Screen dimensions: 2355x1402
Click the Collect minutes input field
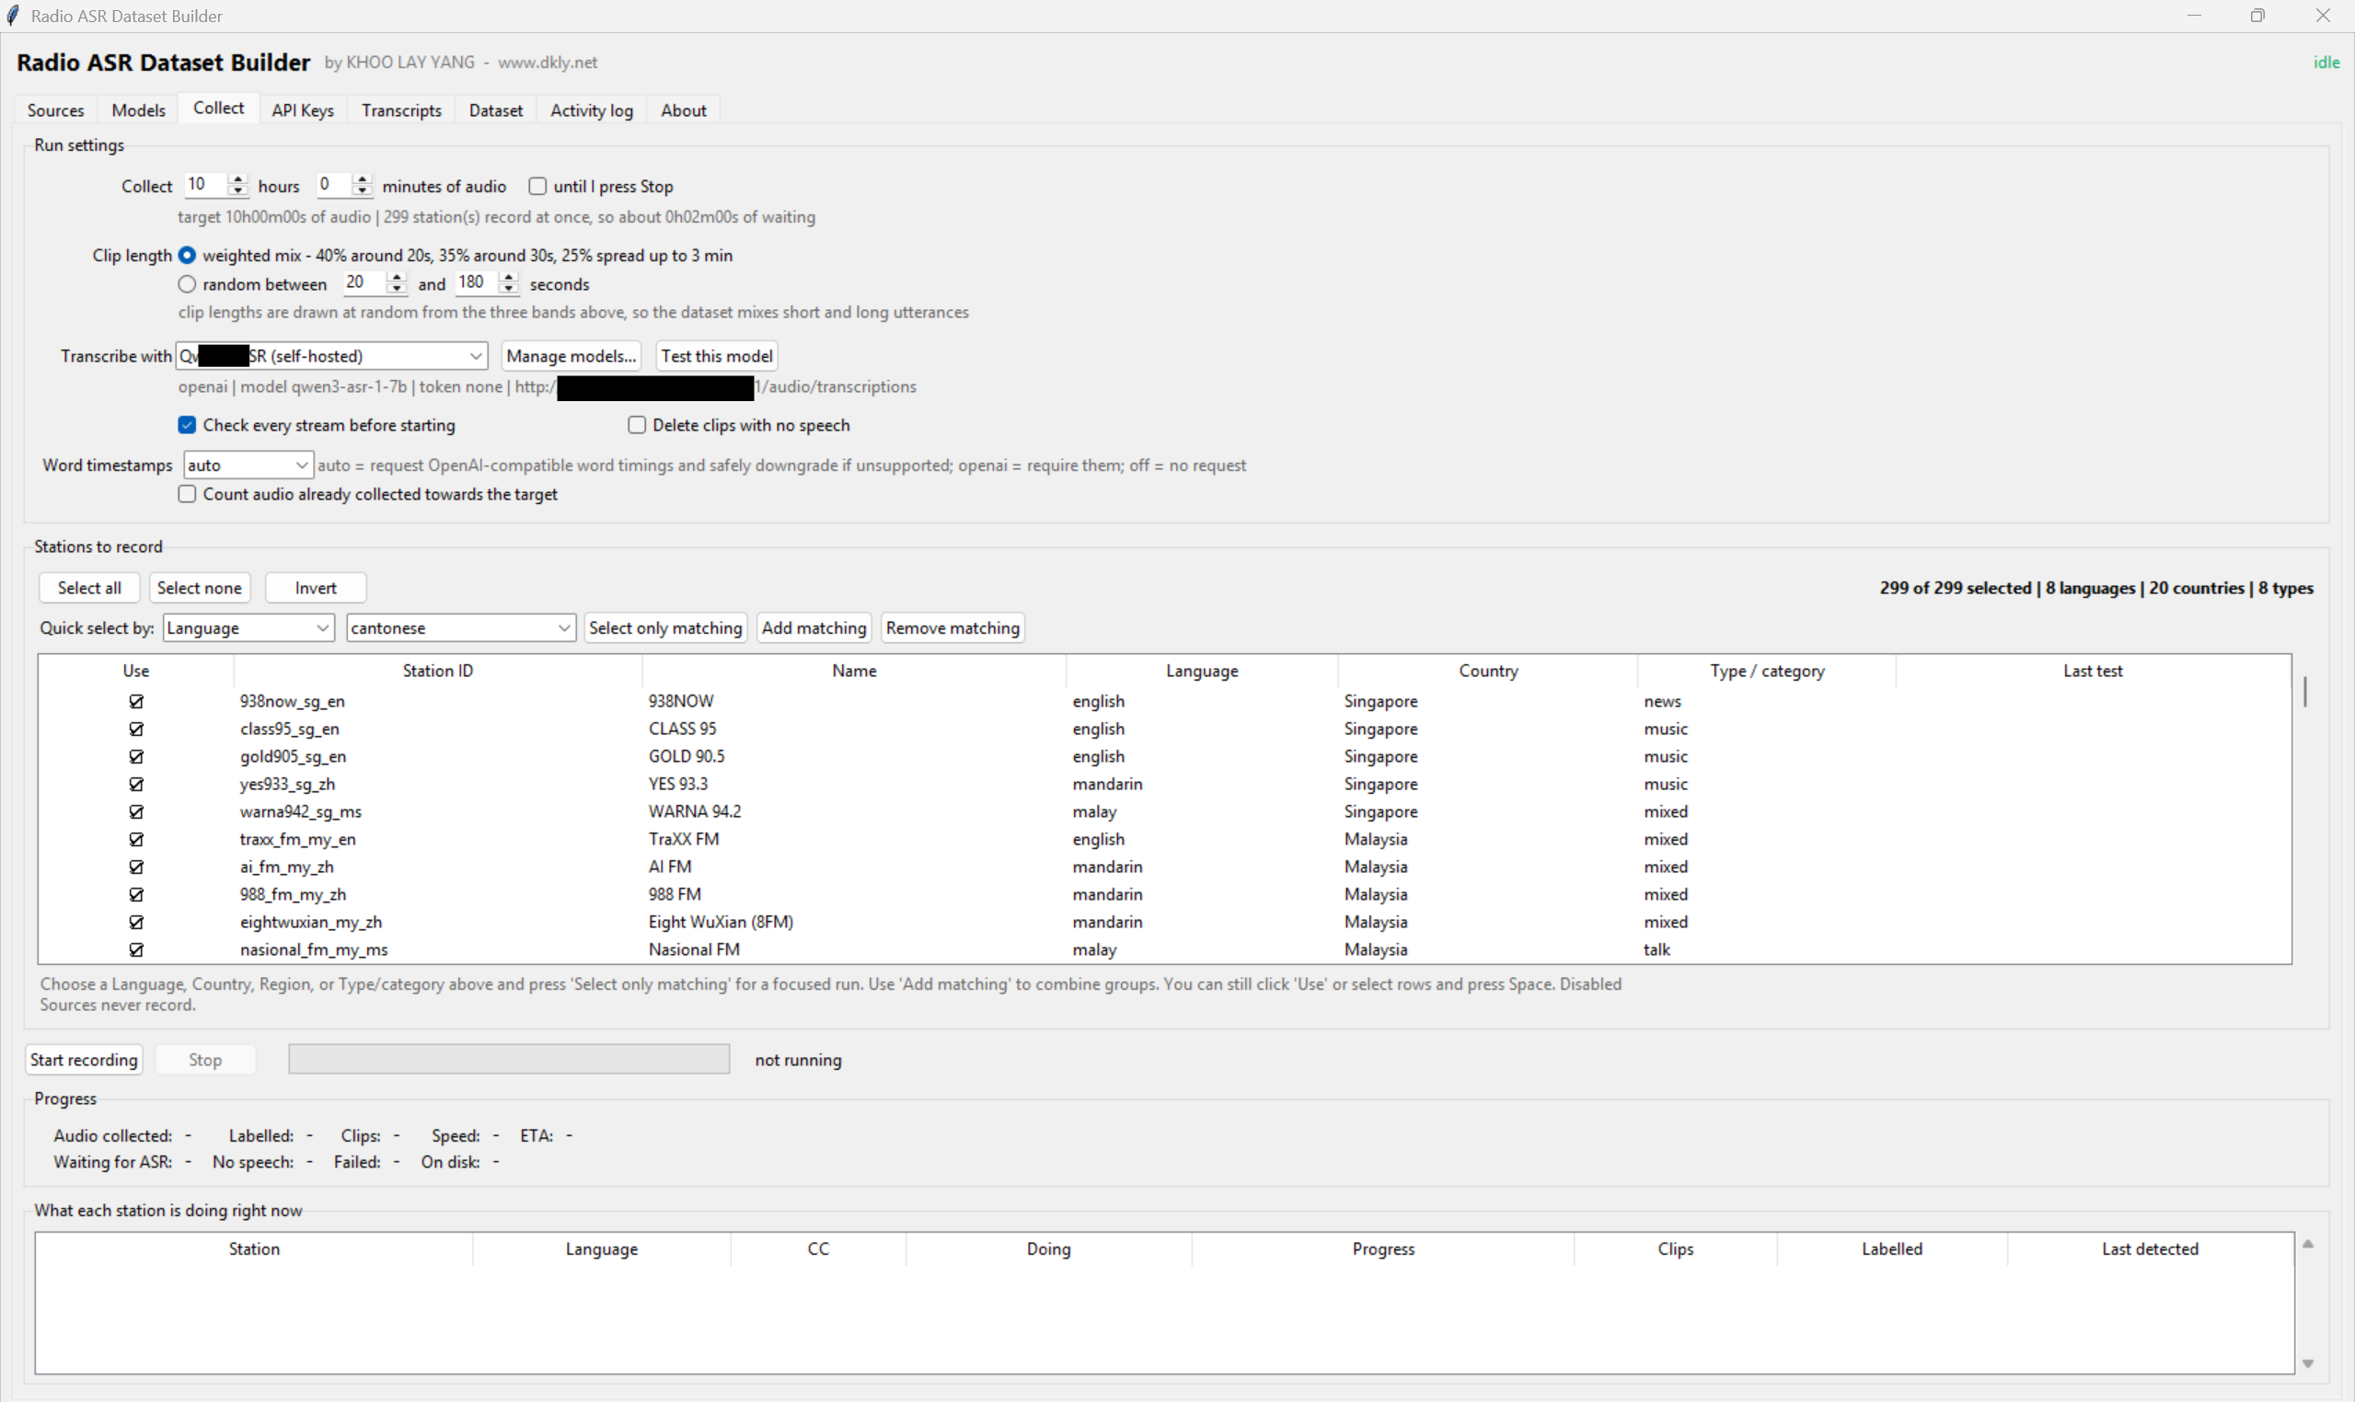tap(335, 185)
